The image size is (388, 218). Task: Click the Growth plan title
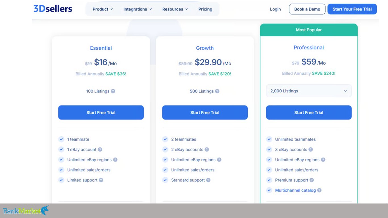coord(205,48)
